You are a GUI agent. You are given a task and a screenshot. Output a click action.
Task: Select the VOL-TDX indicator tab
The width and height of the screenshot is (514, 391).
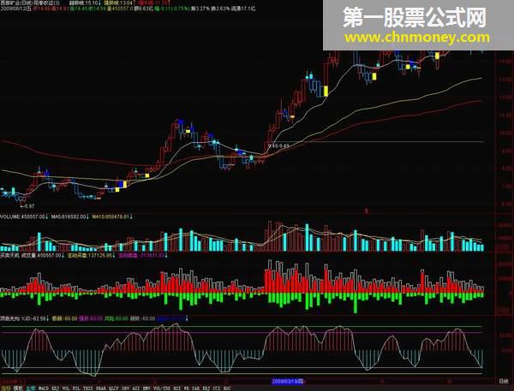click(x=162, y=388)
